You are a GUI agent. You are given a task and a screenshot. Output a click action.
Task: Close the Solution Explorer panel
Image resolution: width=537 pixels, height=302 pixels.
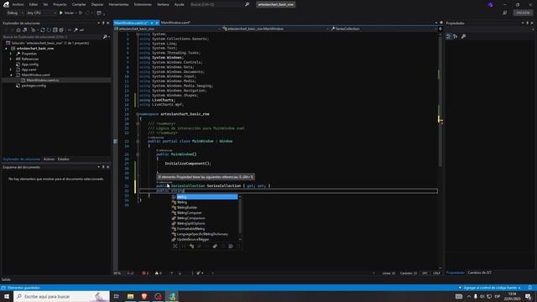point(108,23)
